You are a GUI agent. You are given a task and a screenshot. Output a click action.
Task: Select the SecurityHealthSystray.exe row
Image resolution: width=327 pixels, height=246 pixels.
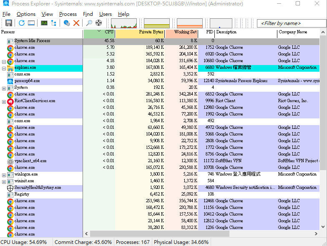coord(160,188)
